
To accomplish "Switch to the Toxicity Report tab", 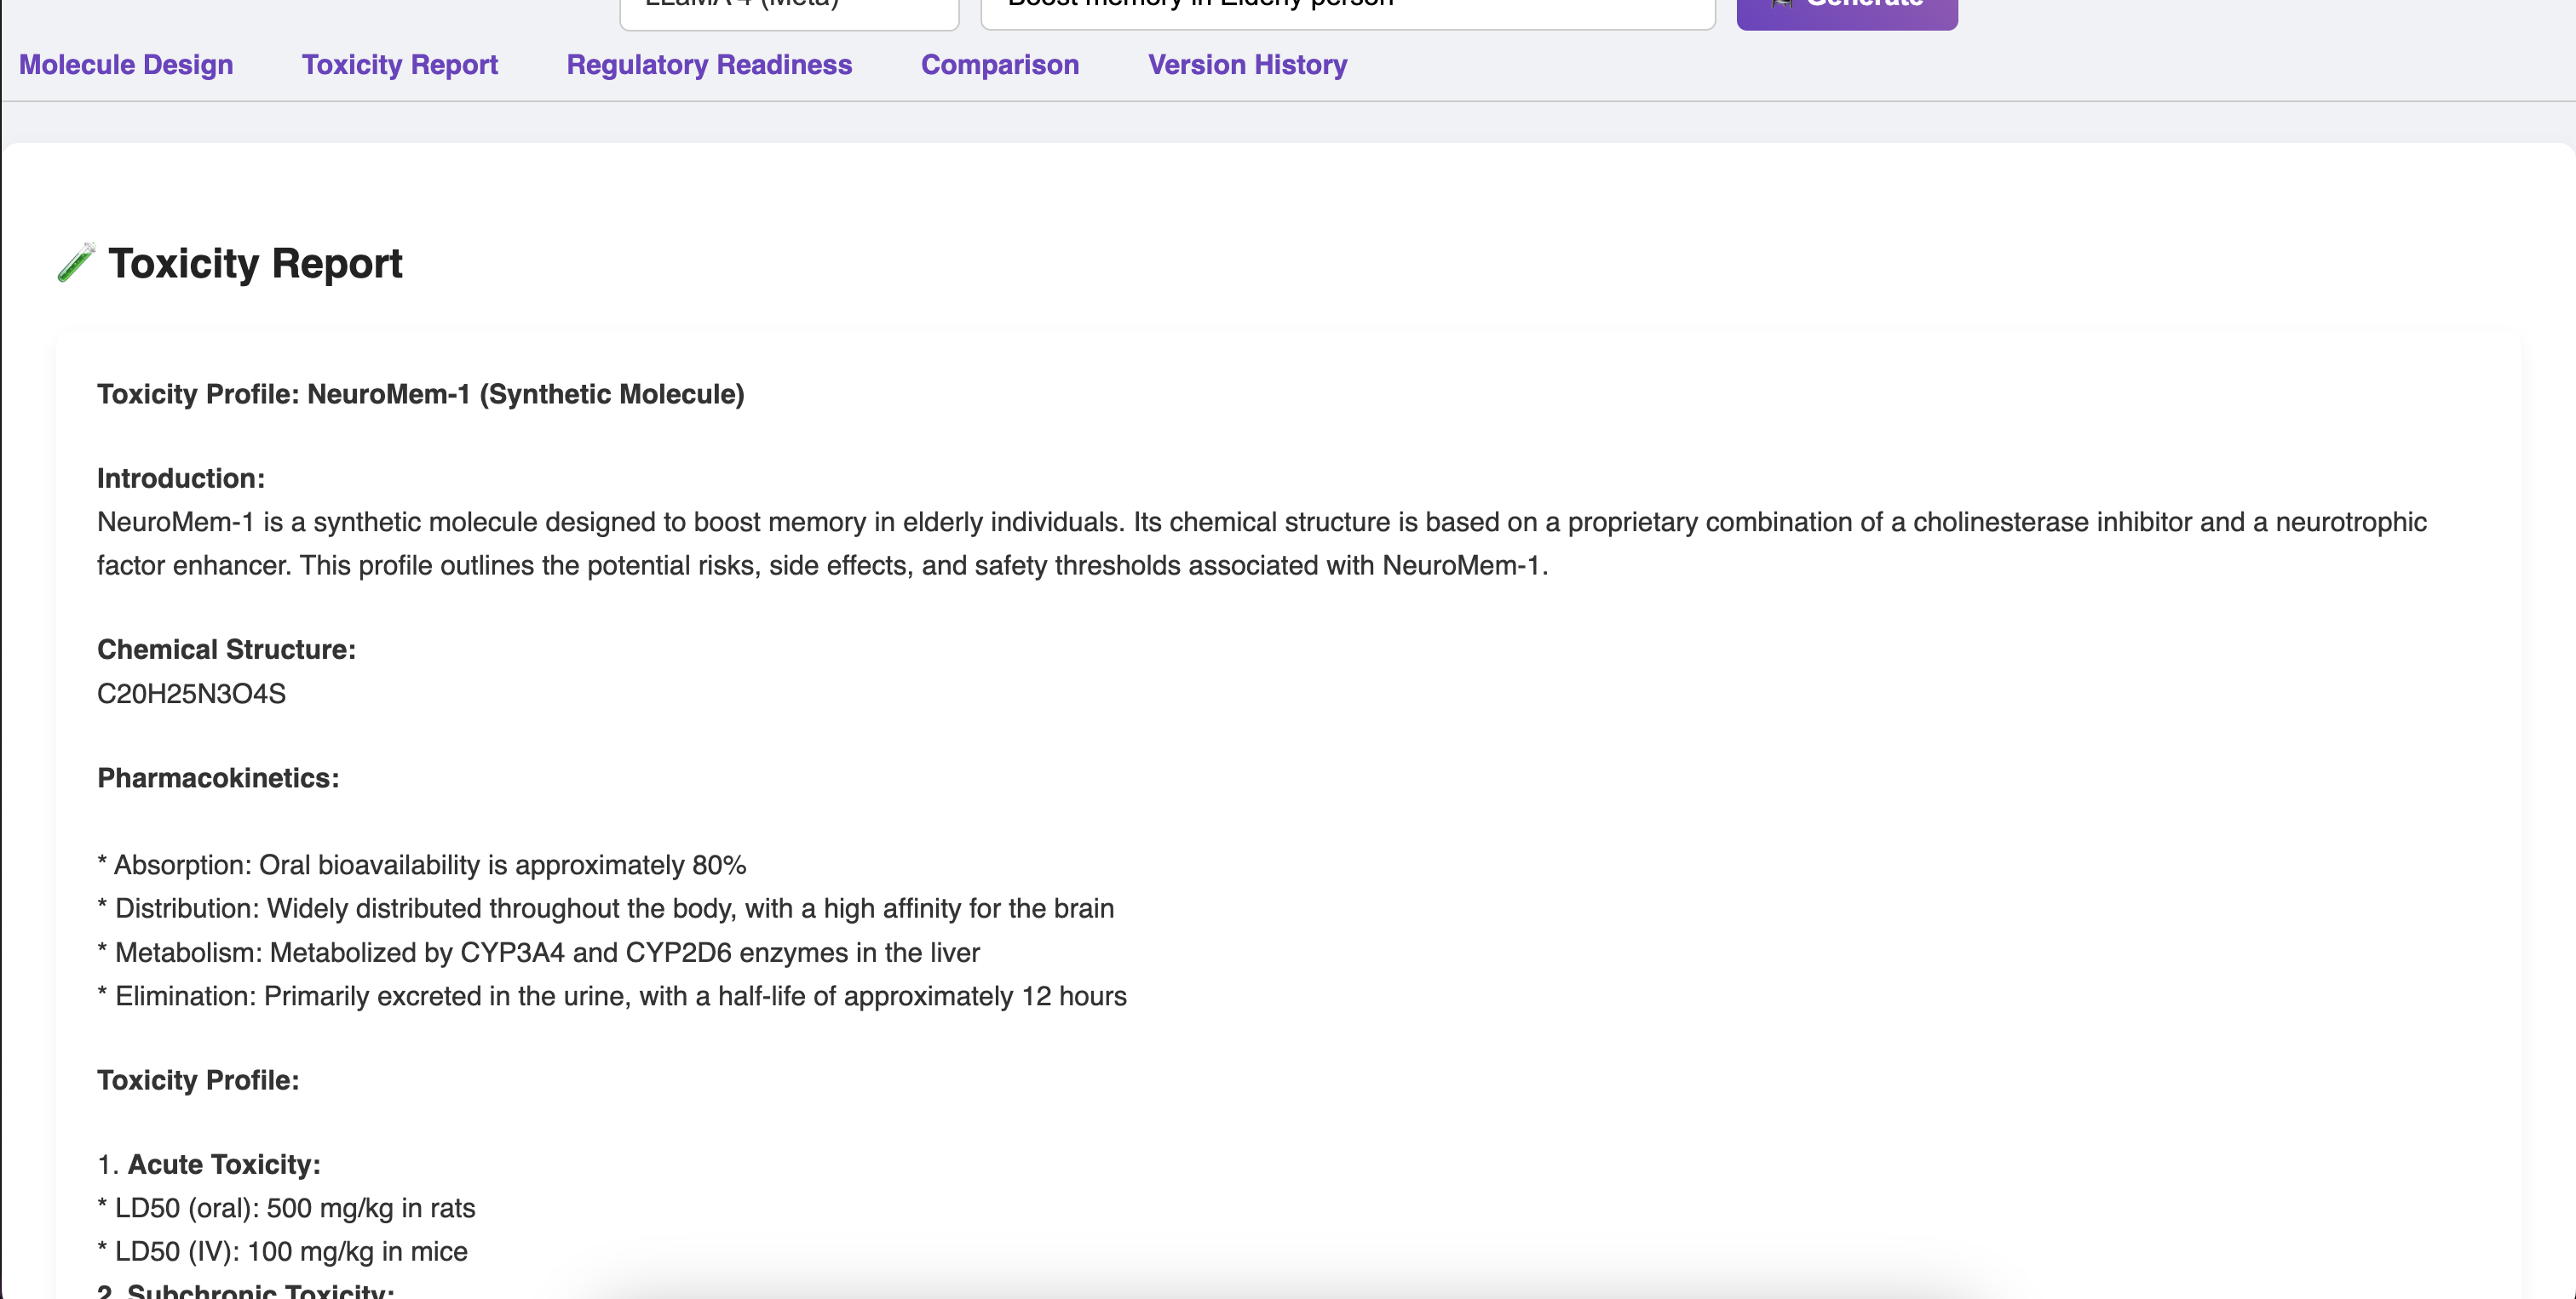I will coord(400,65).
